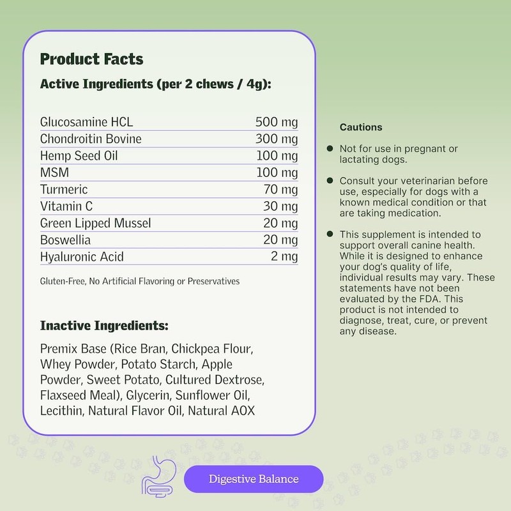Image resolution: width=511 pixels, height=511 pixels.
Task: Select the MSM ingredient row
Action: tap(169, 172)
